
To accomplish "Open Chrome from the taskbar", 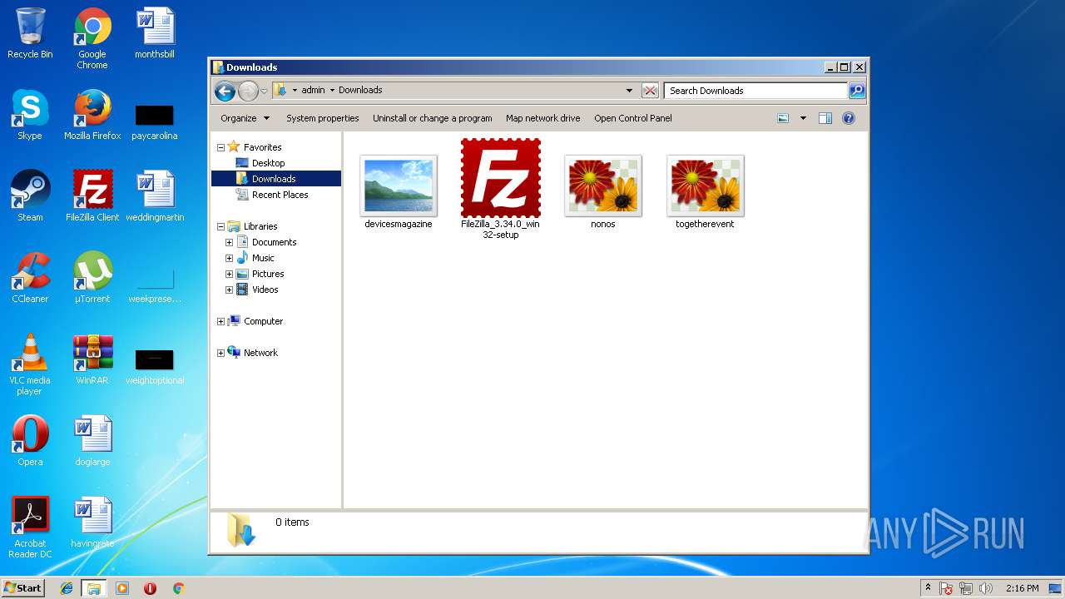I will point(178,588).
